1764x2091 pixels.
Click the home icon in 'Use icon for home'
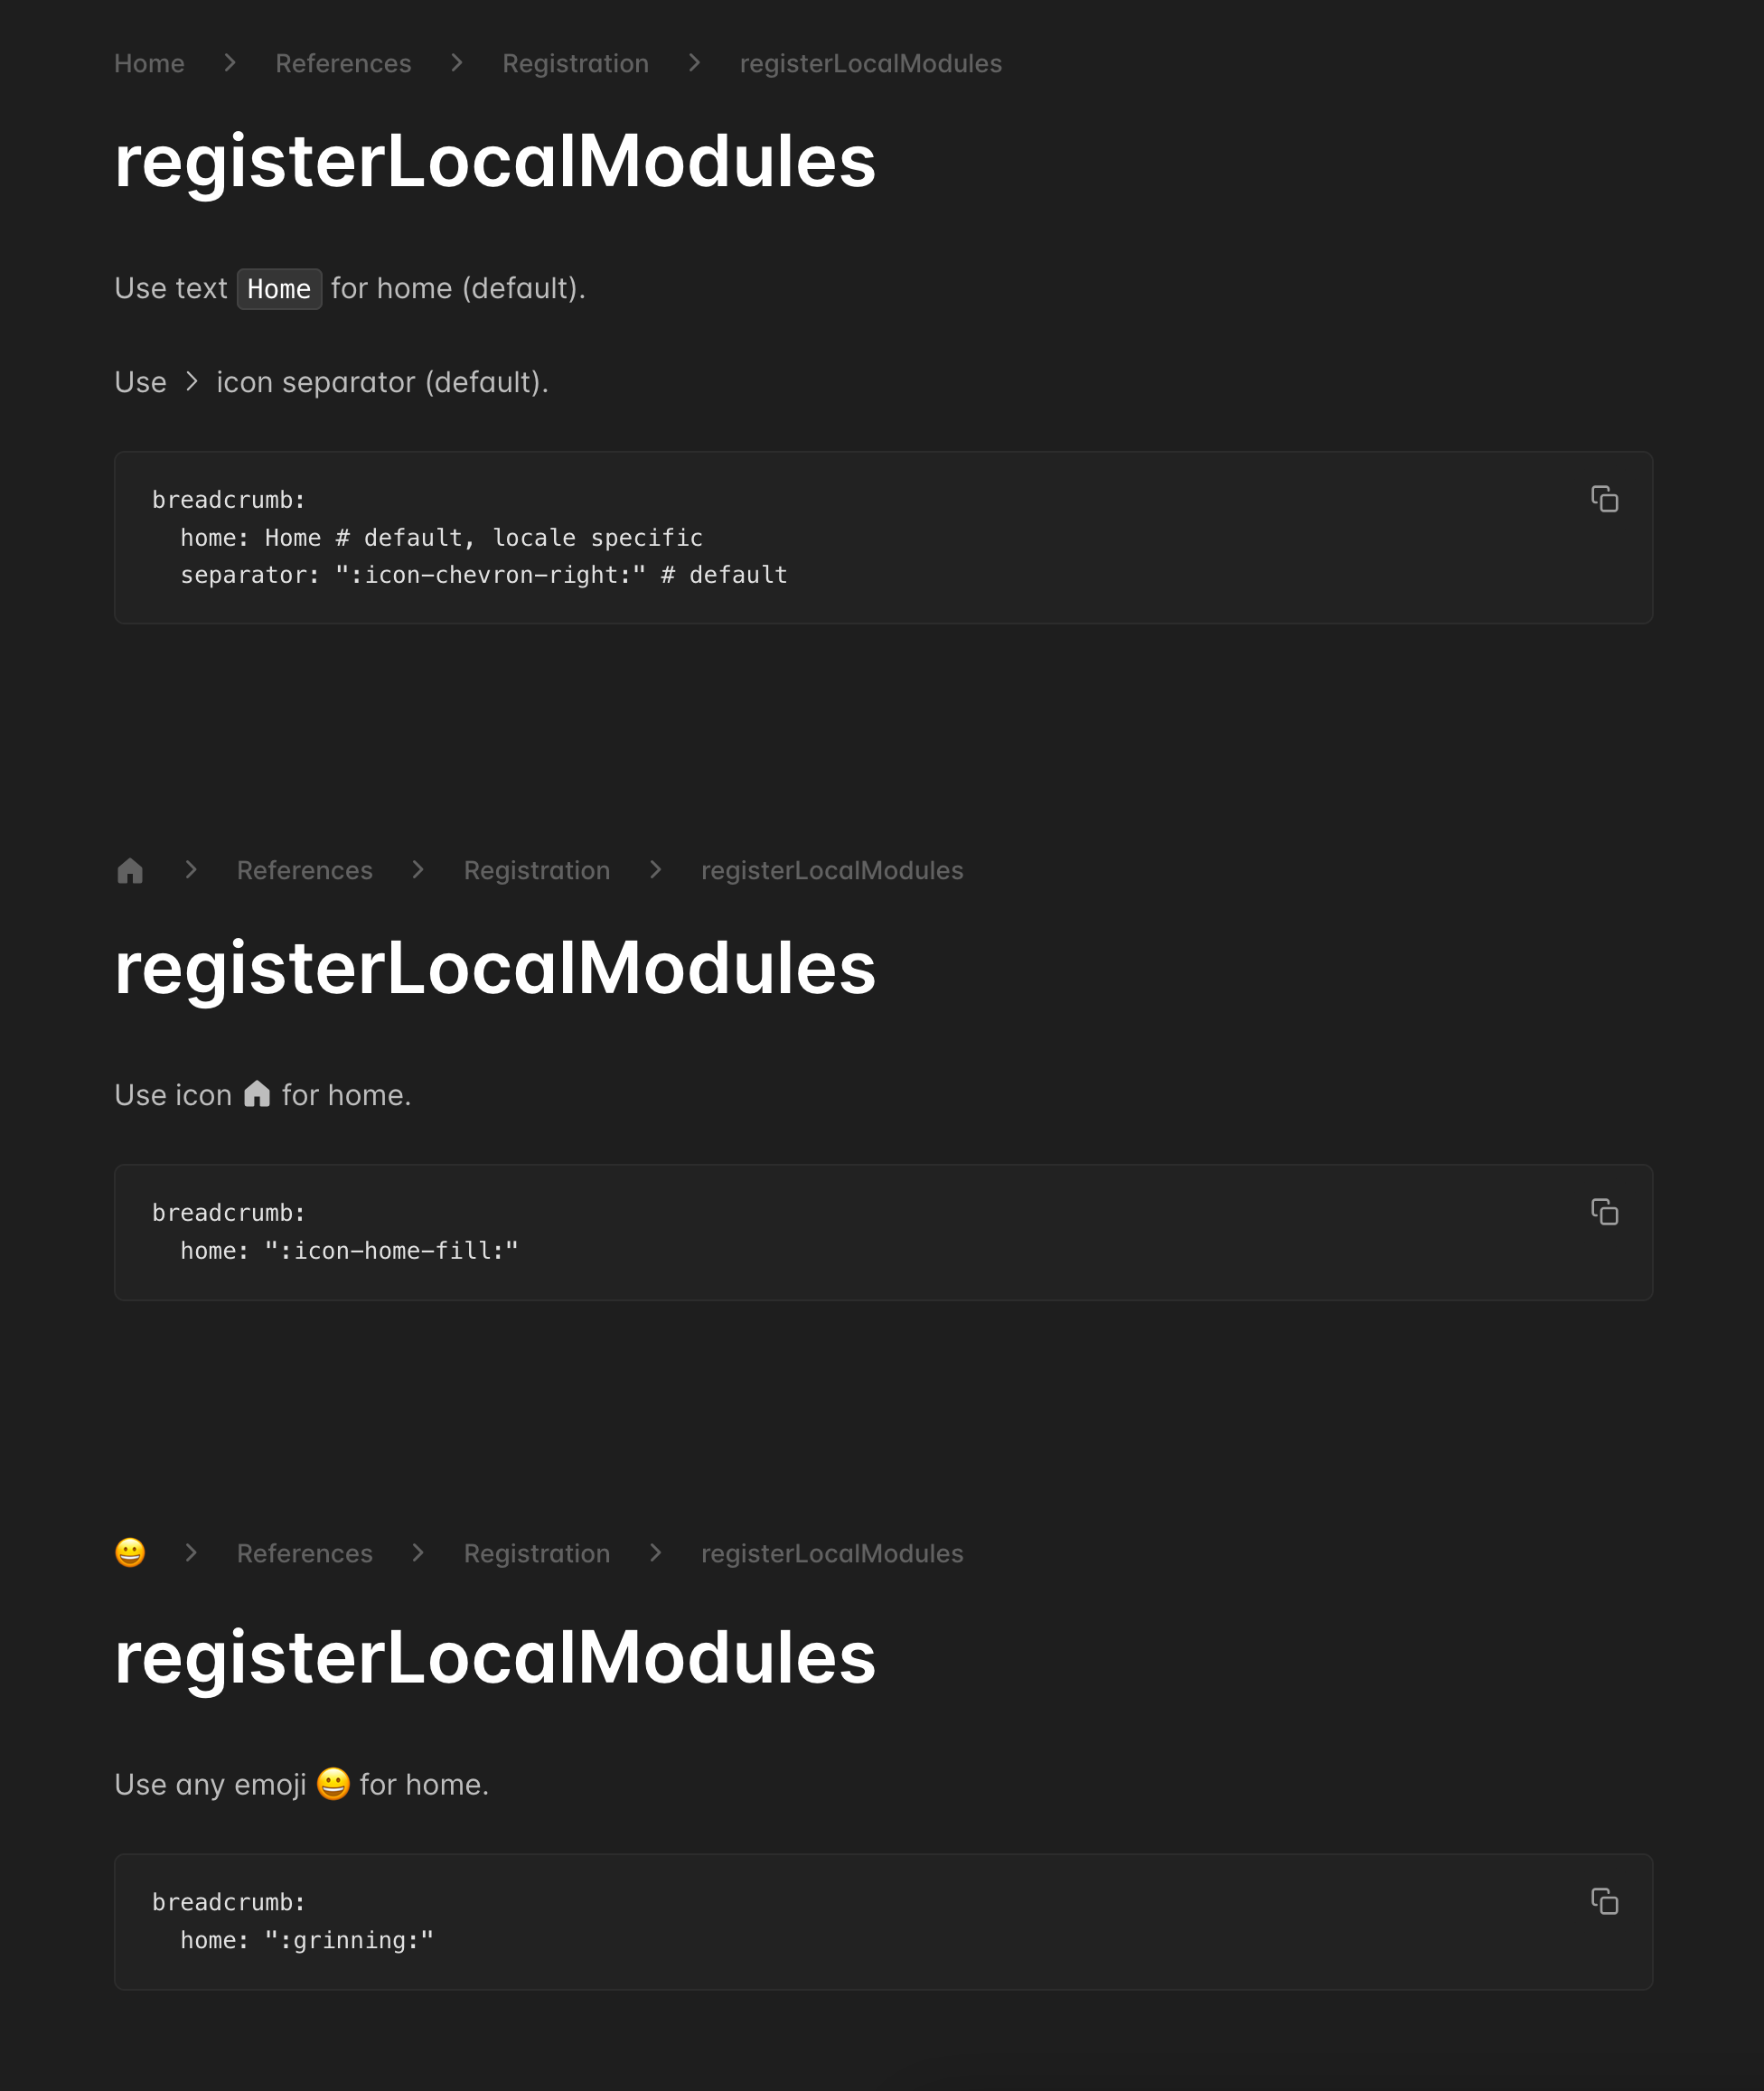tap(258, 1094)
